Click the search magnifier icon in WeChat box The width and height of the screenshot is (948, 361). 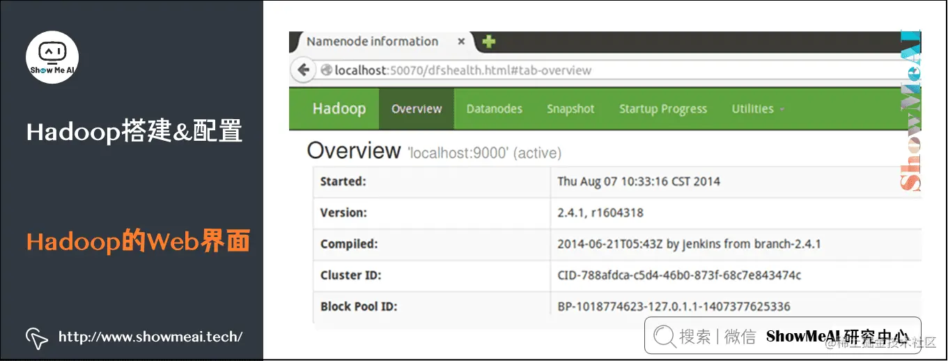pos(664,337)
